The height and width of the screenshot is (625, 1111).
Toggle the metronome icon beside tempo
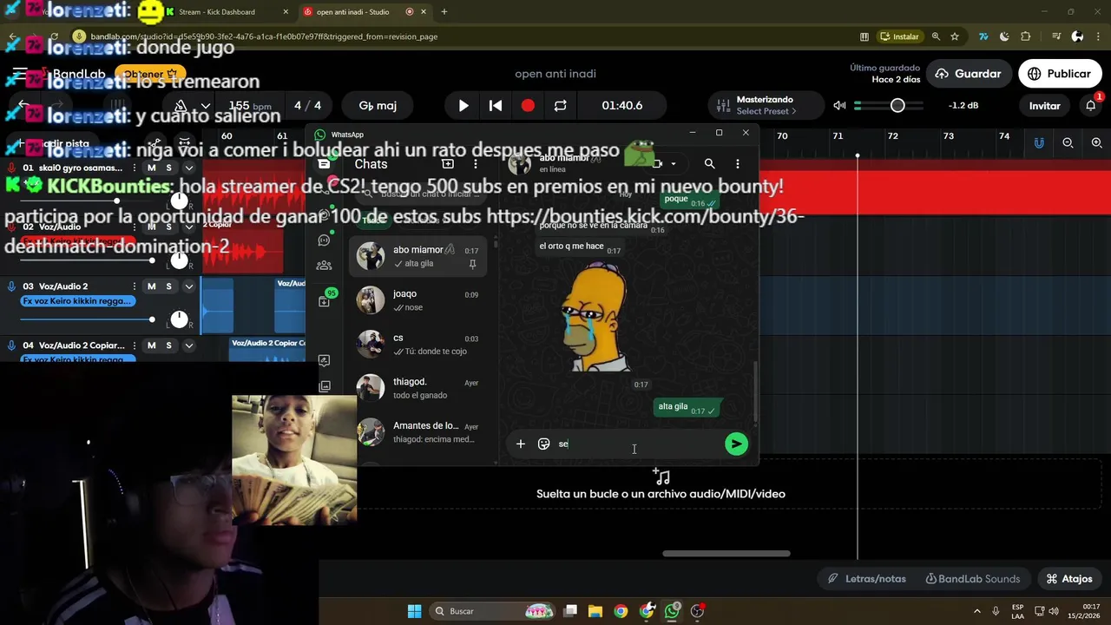(x=181, y=106)
